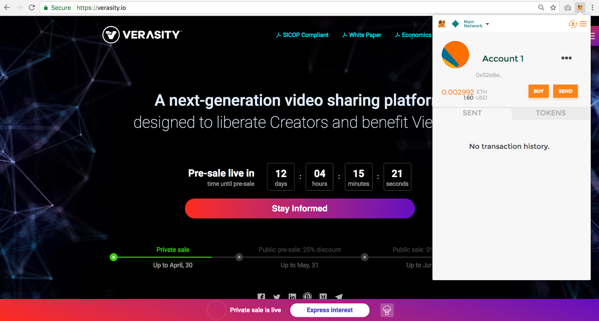The height and width of the screenshot is (321, 599).
Task: Click the Up to May, 31 text
Action: 299,265
